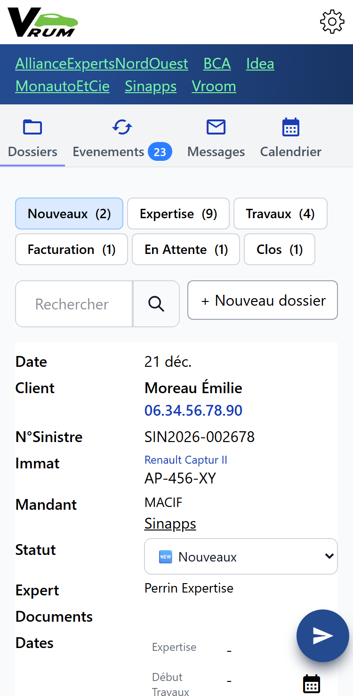Click expert name Perrin Expertise
This screenshot has height=696, width=353.
(189, 588)
